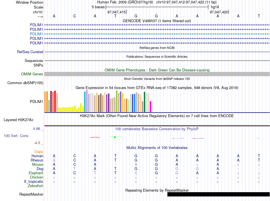The image size is (270, 201).
Task: Open the RefSeq Curated track label
Action: [x=30, y=52]
